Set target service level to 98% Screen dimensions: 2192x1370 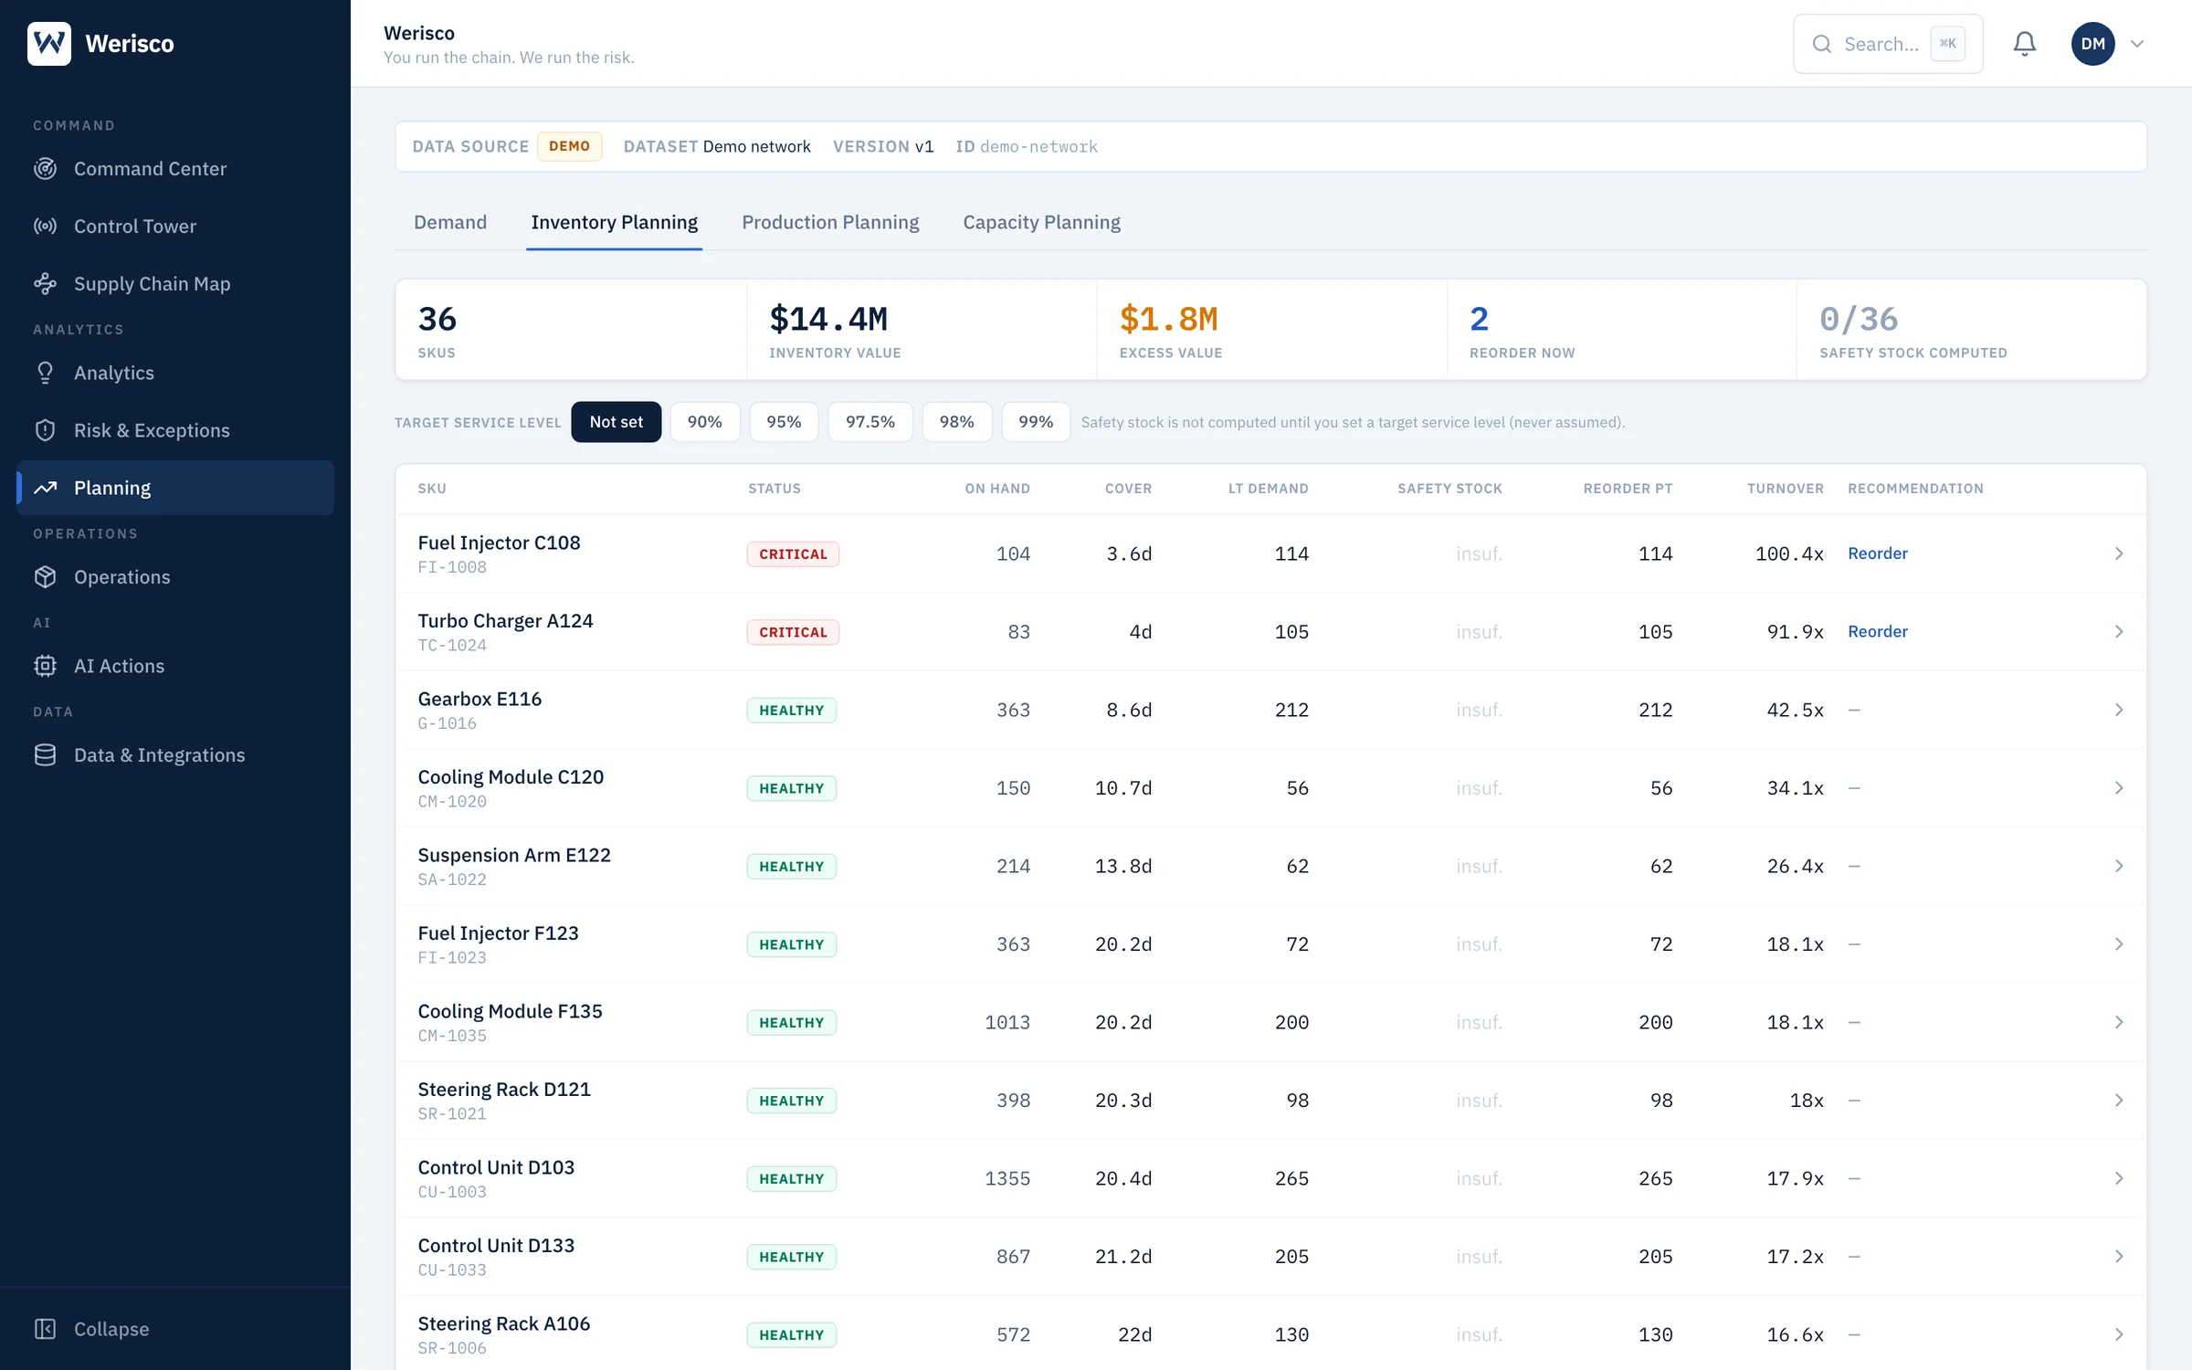click(x=957, y=422)
